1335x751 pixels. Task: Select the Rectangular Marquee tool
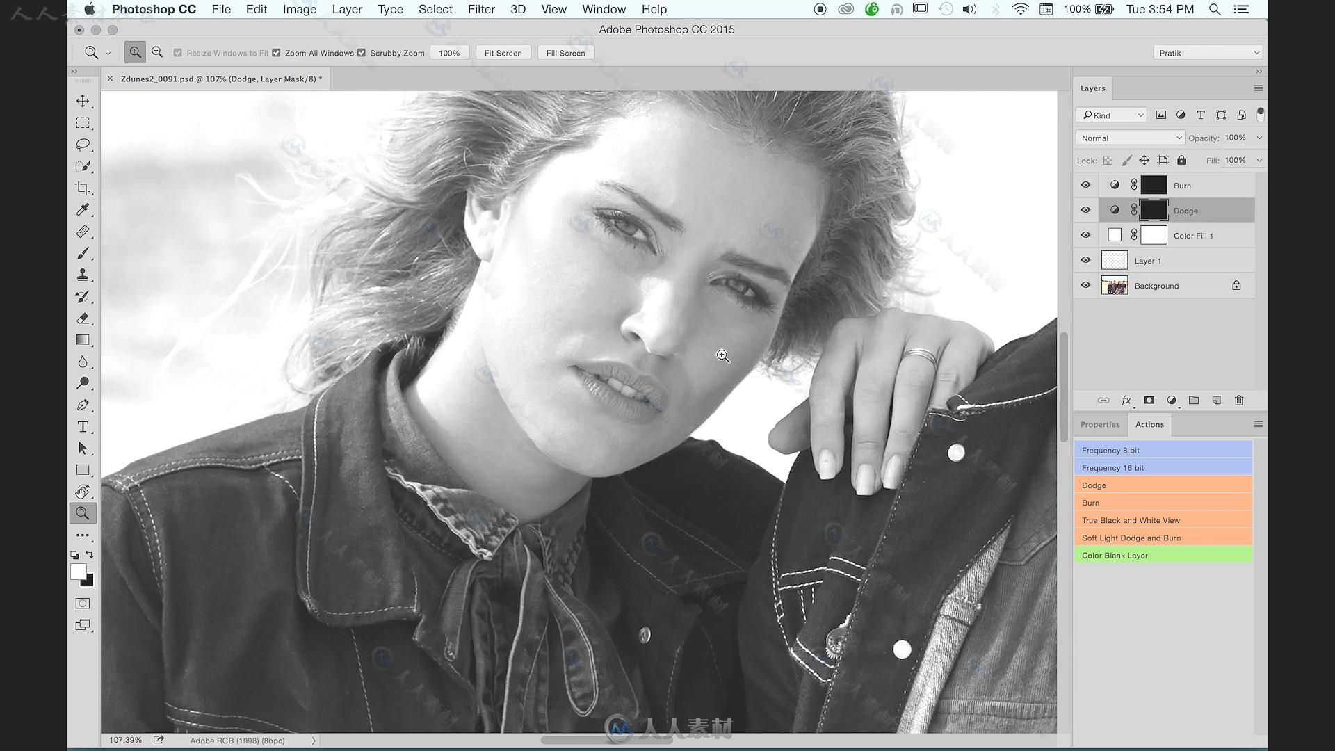pyautogui.click(x=83, y=123)
